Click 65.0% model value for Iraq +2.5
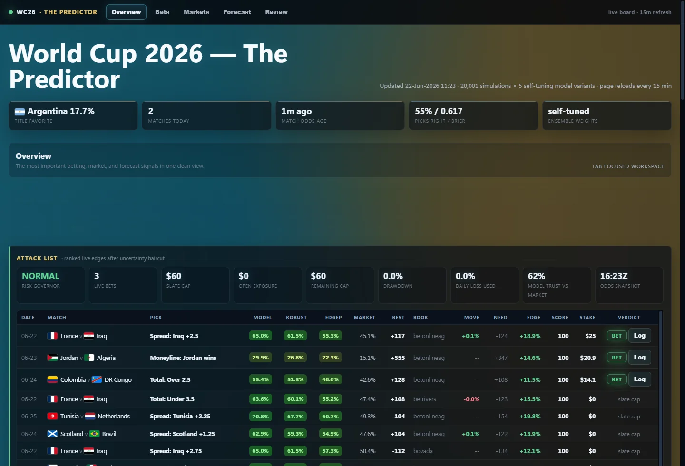This screenshot has height=466, width=685. (261, 336)
